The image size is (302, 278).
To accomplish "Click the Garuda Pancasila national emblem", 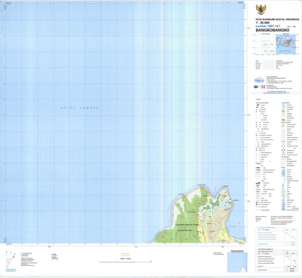I will click(261, 9).
